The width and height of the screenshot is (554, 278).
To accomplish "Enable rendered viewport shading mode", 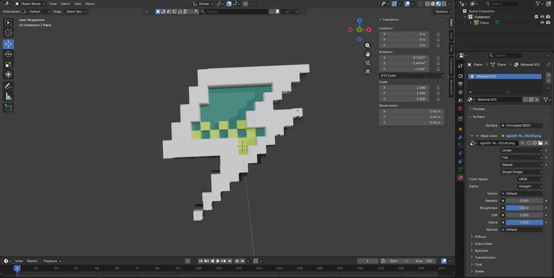I will [x=444, y=4].
